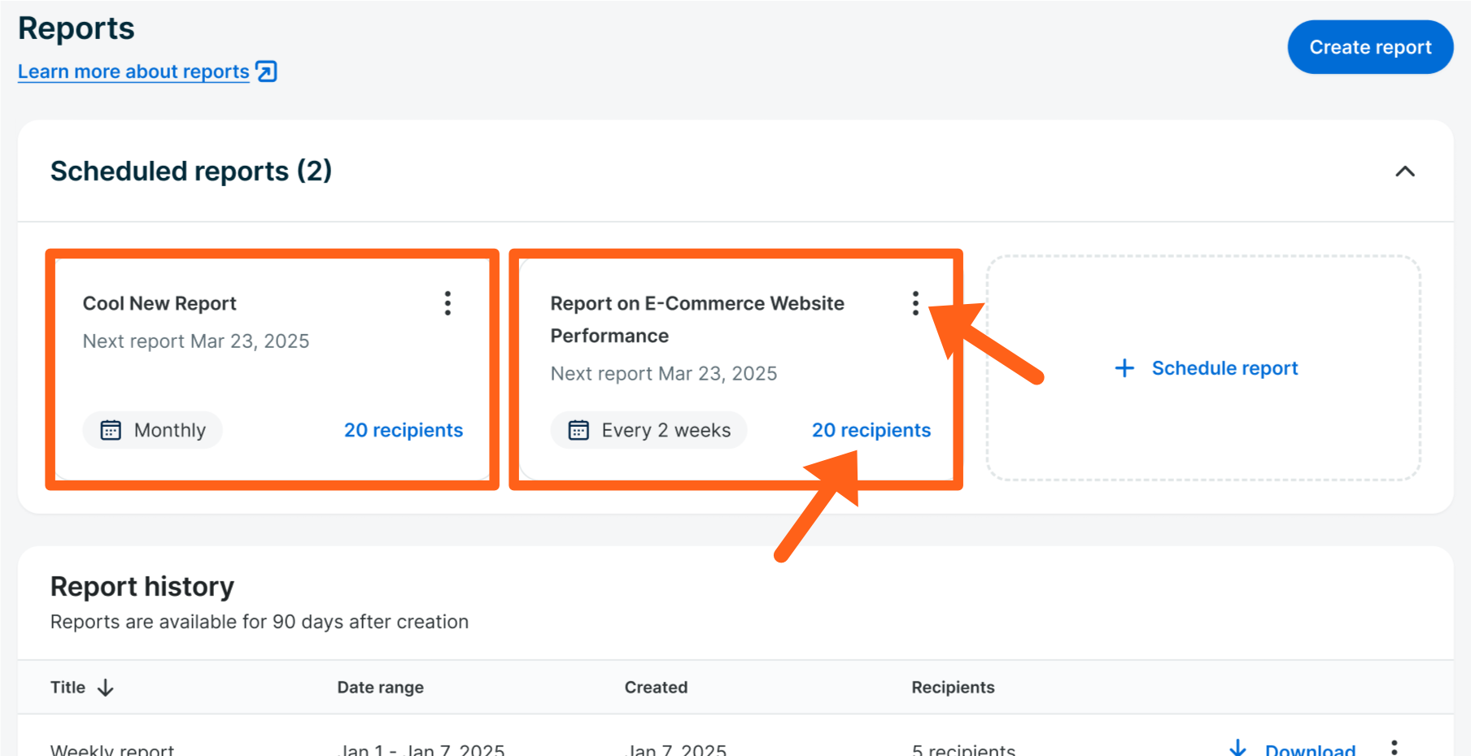Viewport: 1471px width, 756px height.
Task: Click Learn more about reports link
Action: (x=133, y=72)
